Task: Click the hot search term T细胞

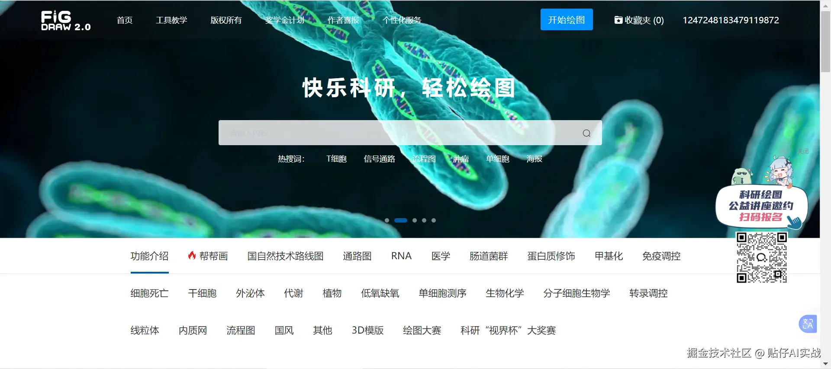Action: pyautogui.click(x=336, y=159)
